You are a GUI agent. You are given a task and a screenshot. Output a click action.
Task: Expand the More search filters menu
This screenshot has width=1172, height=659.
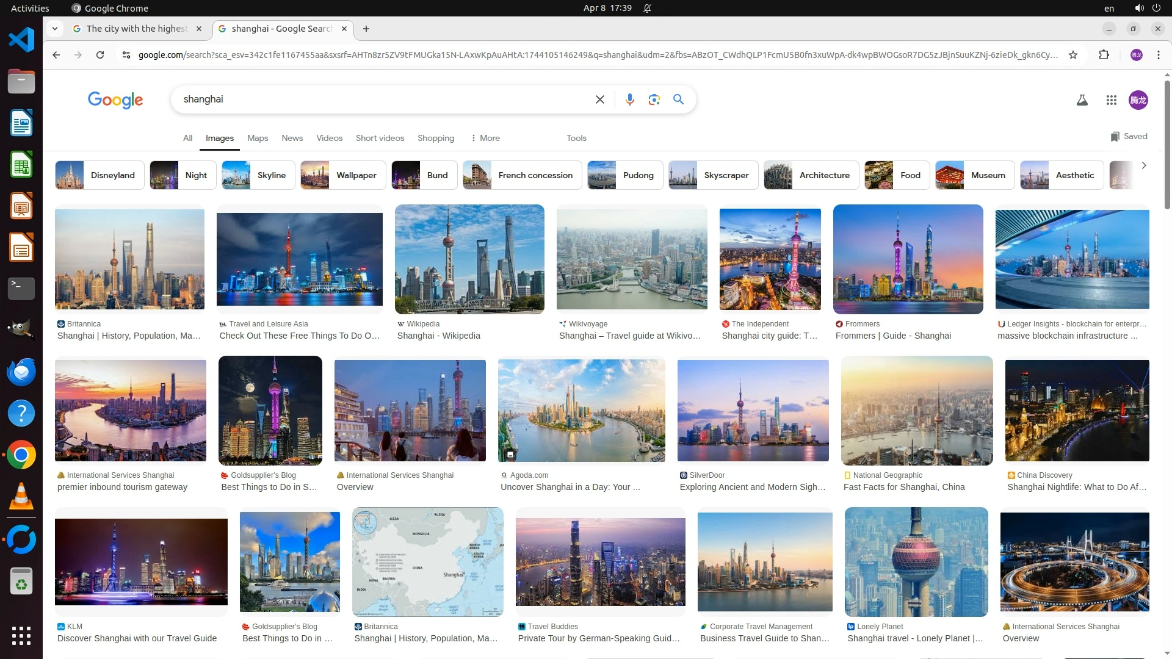point(485,138)
